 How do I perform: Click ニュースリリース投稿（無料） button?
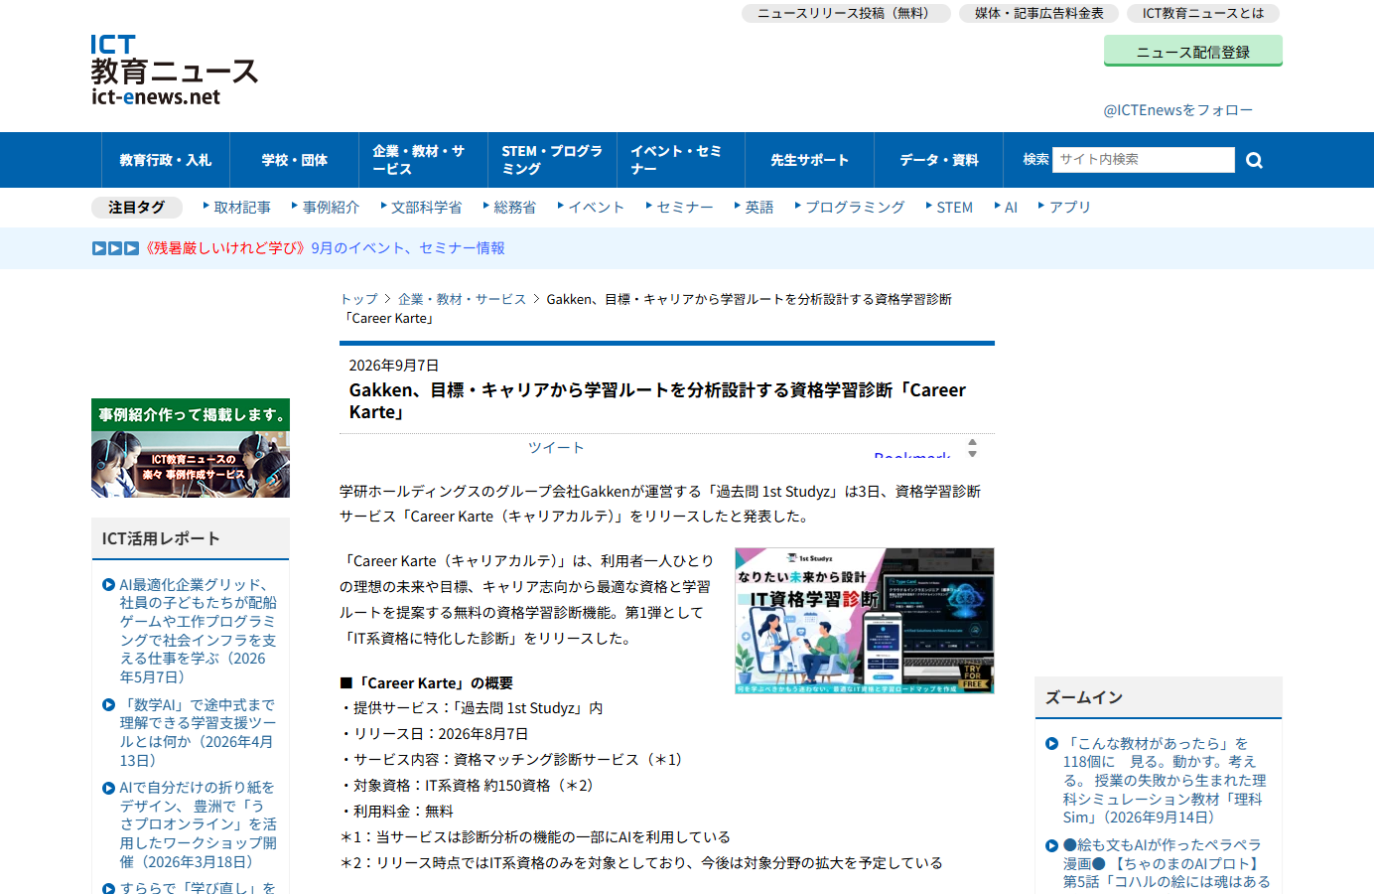846,13
